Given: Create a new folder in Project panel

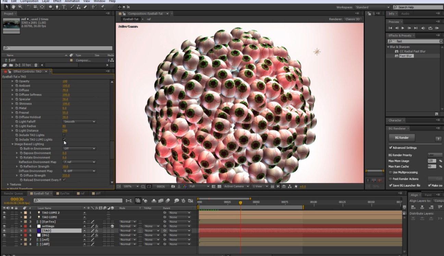Looking at the screenshot, I should coord(11,65).
